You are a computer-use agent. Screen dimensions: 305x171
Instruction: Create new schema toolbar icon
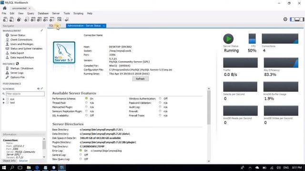27,19
